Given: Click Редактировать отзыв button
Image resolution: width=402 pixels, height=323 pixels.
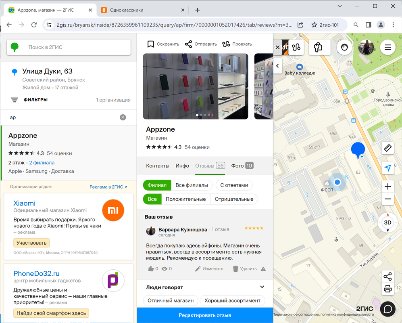Looking at the screenshot, I should click(205, 315).
